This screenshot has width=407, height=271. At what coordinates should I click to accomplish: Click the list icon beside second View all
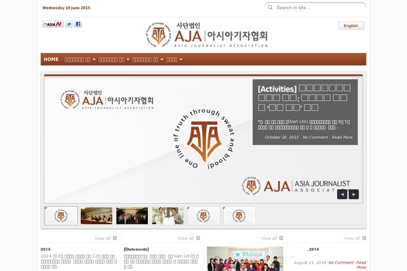(x=198, y=238)
